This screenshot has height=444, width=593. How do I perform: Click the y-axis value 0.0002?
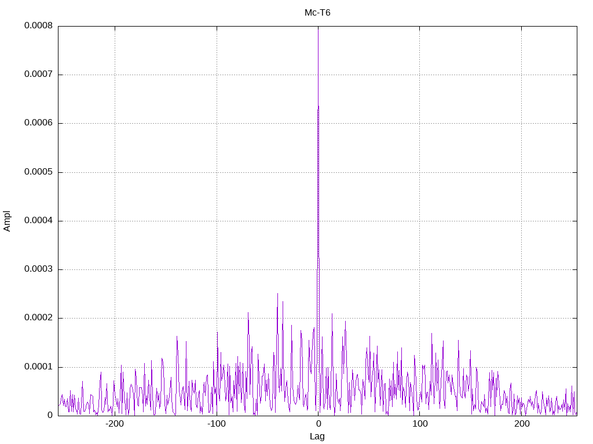(x=39, y=318)
